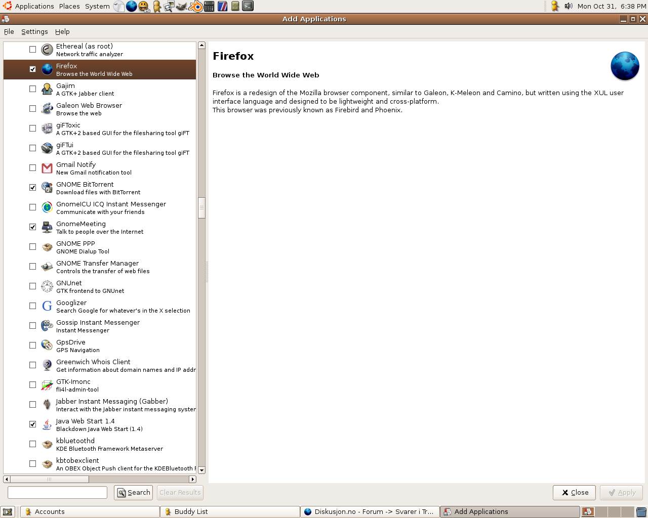This screenshot has width=648, height=518.
Task: Switch to Accounts window in taskbar
Action: (x=90, y=512)
